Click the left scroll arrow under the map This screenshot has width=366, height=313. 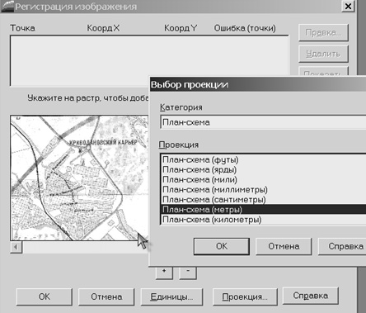pyautogui.click(x=16, y=247)
